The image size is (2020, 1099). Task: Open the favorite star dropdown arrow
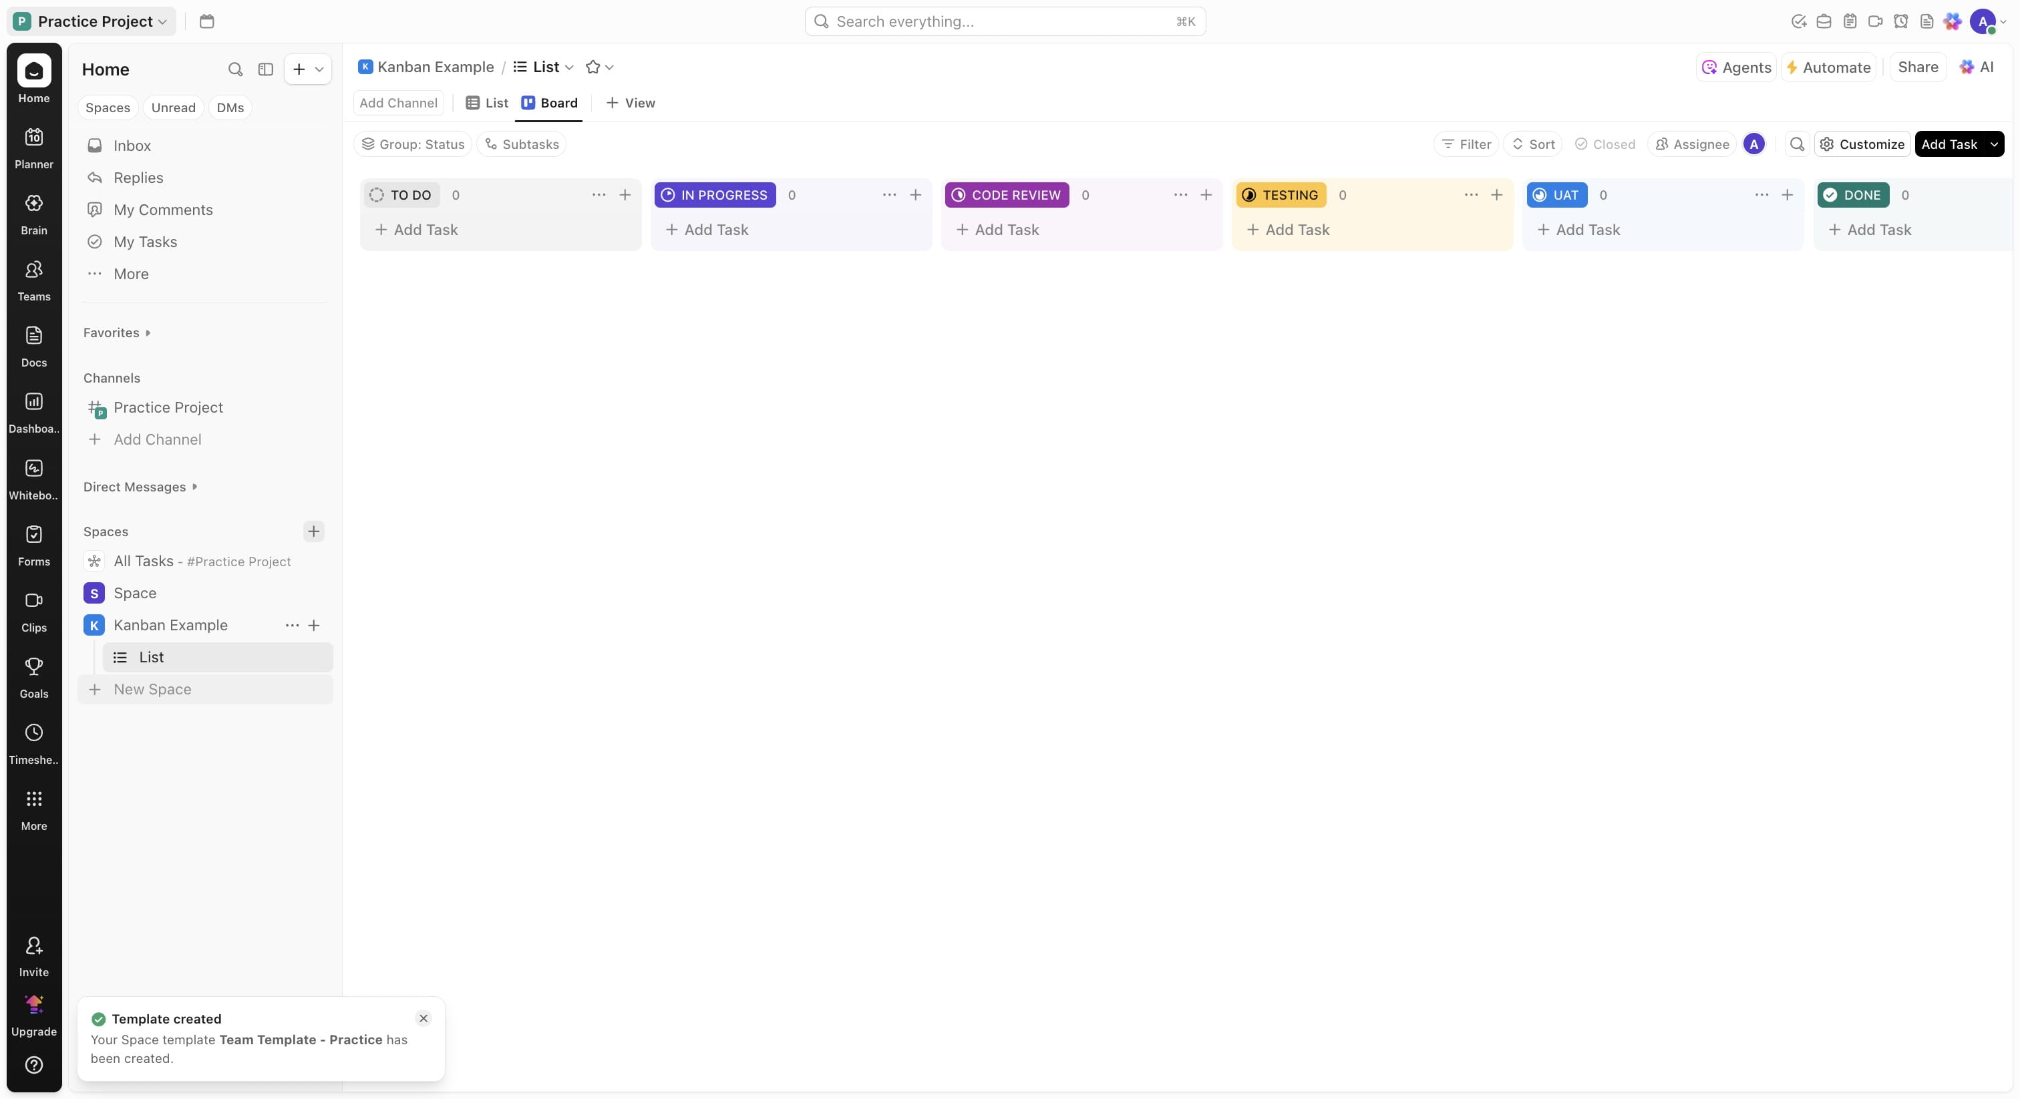point(609,67)
